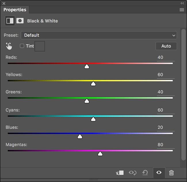Click the Greens label

pyautogui.click(x=14, y=92)
